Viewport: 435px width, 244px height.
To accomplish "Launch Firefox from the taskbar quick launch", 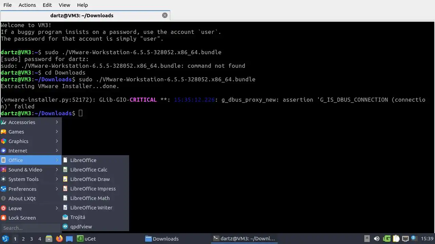I will tap(59, 239).
